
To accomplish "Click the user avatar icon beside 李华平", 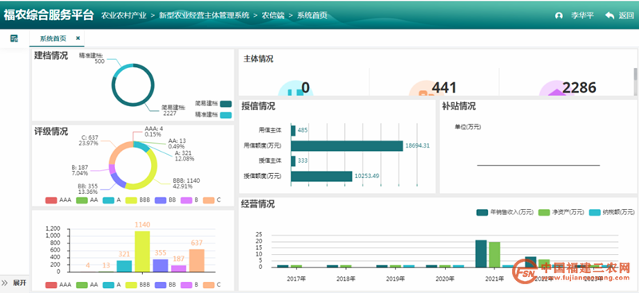I will [559, 16].
